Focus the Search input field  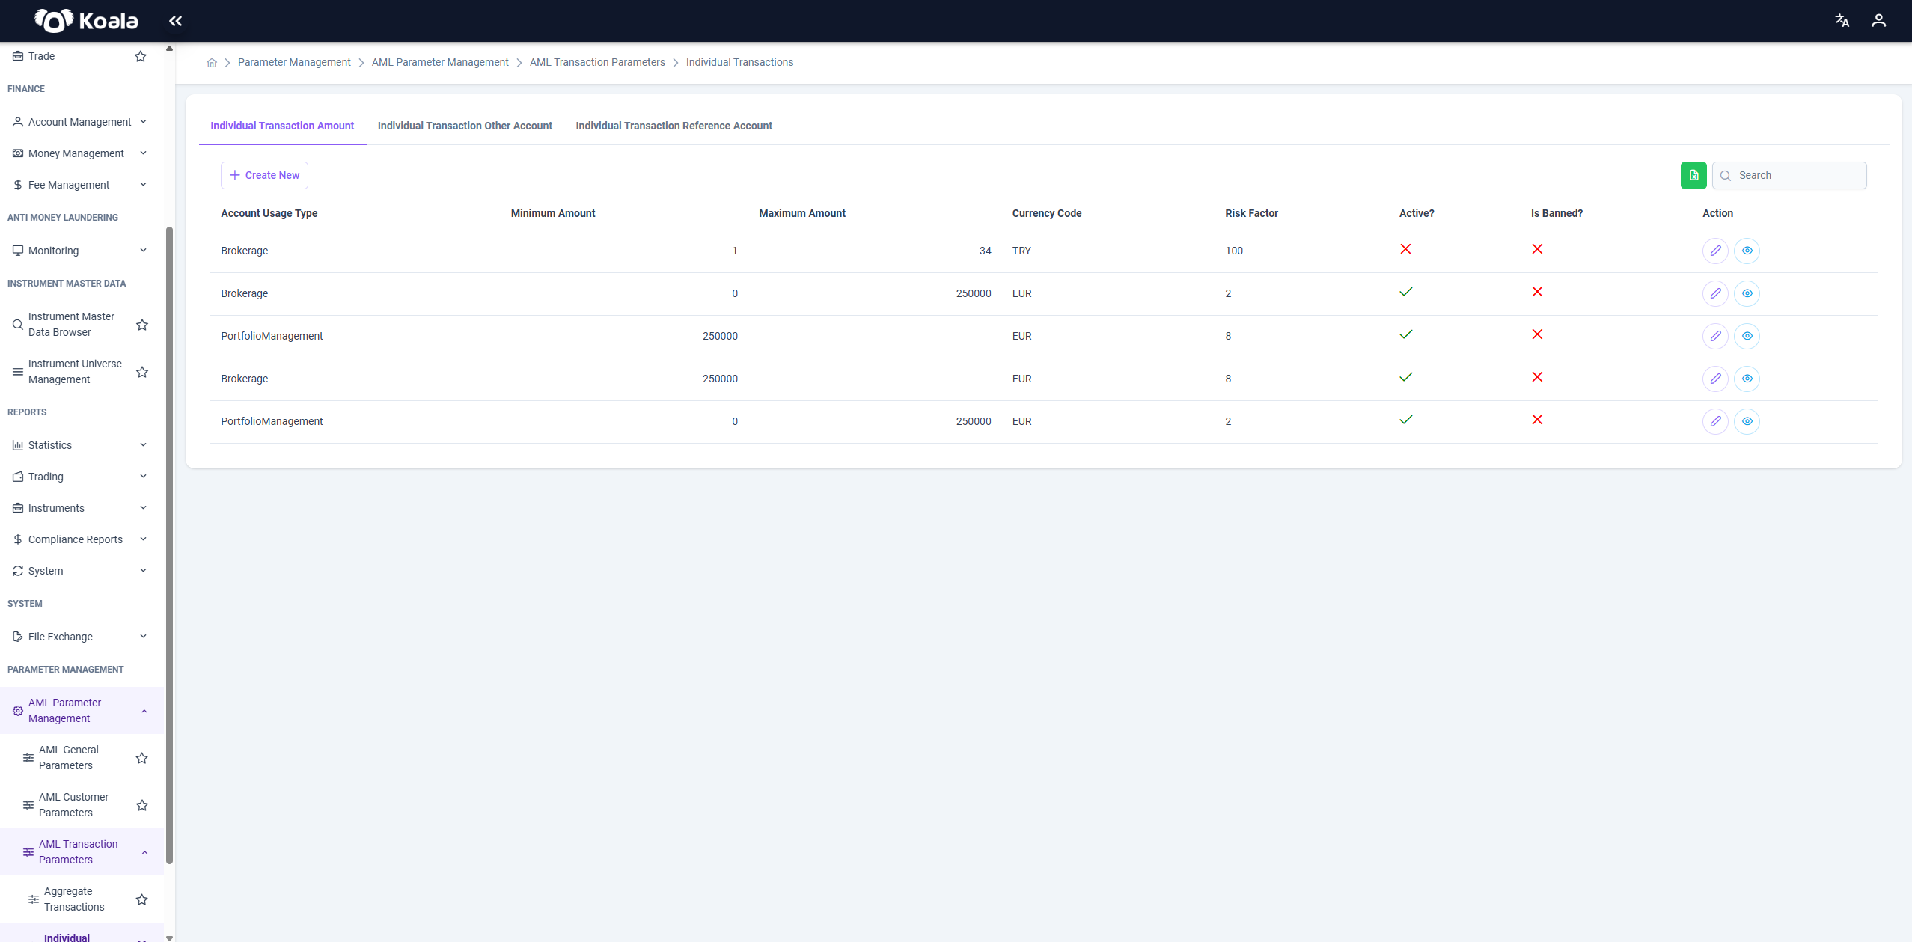click(x=1789, y=175)
